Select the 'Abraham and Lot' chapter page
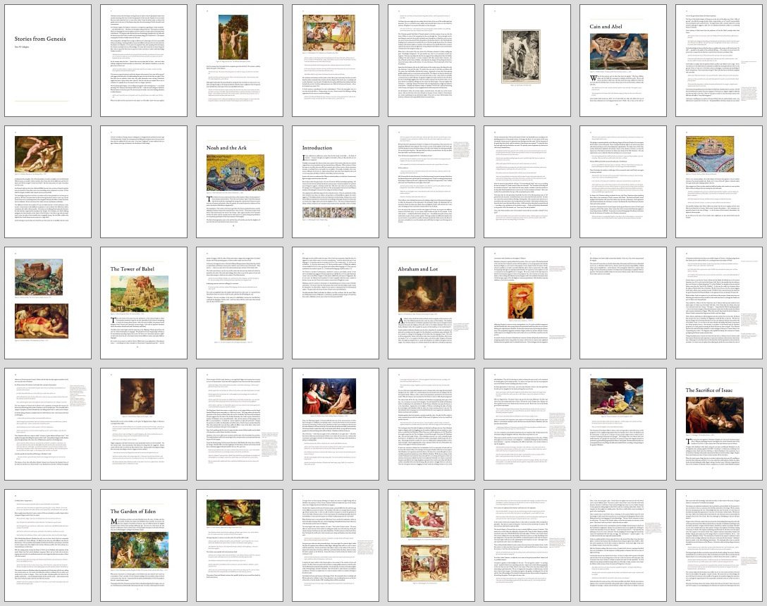Image resolution: width=767 pixels, height=606 pixels. [x=431, y=303]
